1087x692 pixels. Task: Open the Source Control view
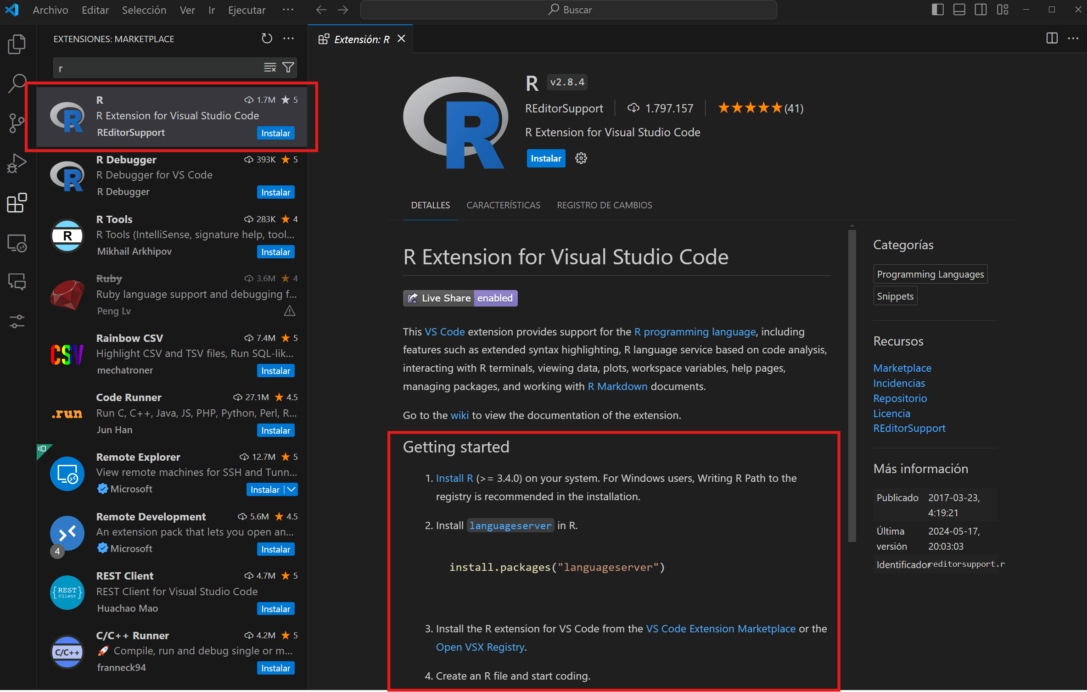17,123
